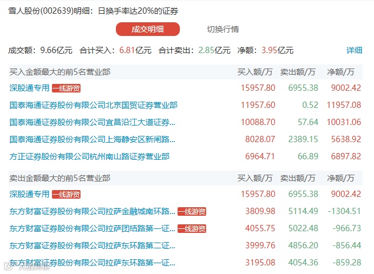Open 东方财富证券 拉萨东环路第一 branch link
Screen dimensions: 374x274
[x=93, y=263]
